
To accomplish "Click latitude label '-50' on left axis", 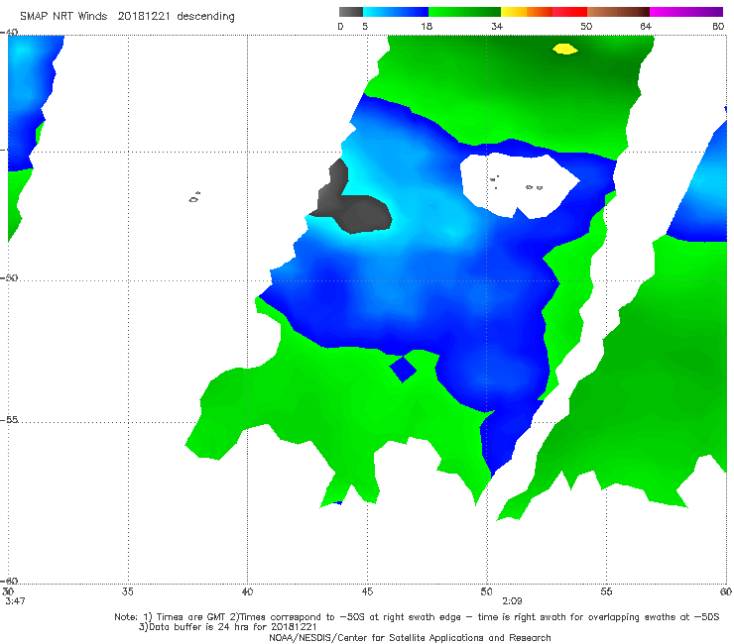I will 9,277.
